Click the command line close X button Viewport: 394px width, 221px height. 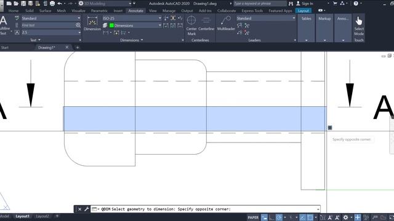click(x=79, y=209)
